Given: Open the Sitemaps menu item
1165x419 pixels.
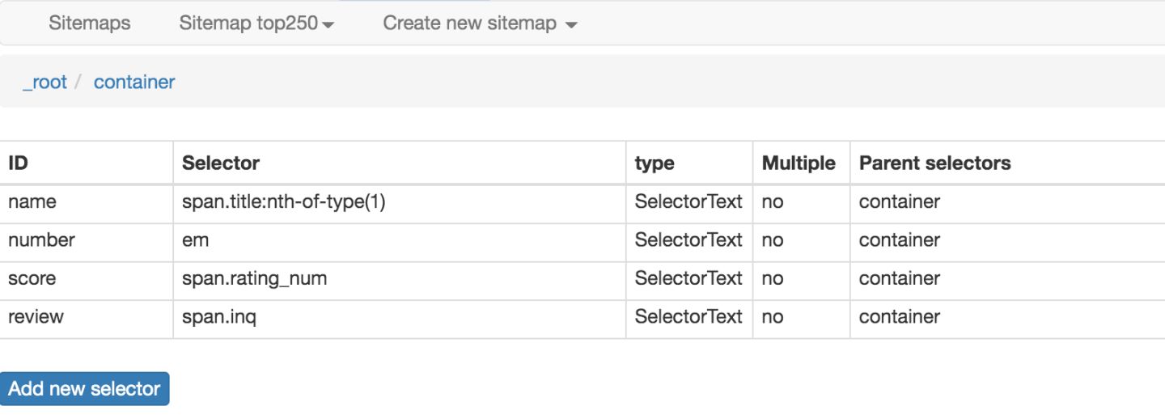Looking at the screenshot, I should pyautogui.click(x=89, y=23).
